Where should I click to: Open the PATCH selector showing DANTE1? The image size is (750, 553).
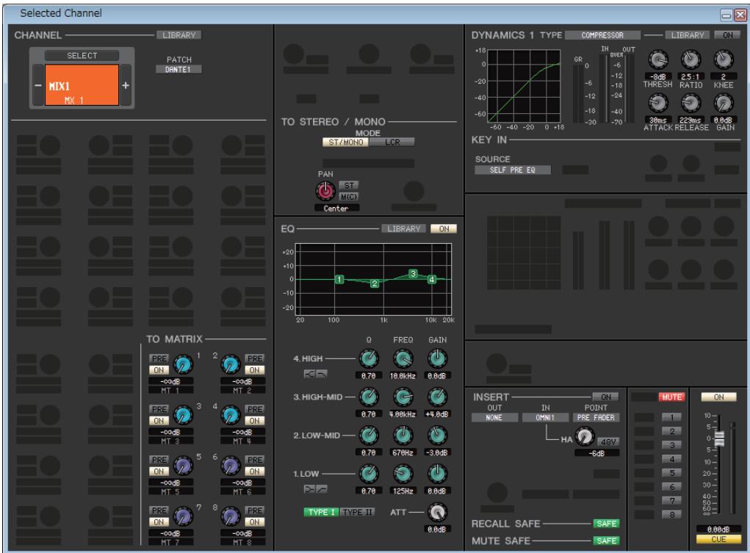[179, 69]
